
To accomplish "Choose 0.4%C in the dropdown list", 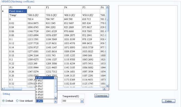I will [x=45, y=81].
